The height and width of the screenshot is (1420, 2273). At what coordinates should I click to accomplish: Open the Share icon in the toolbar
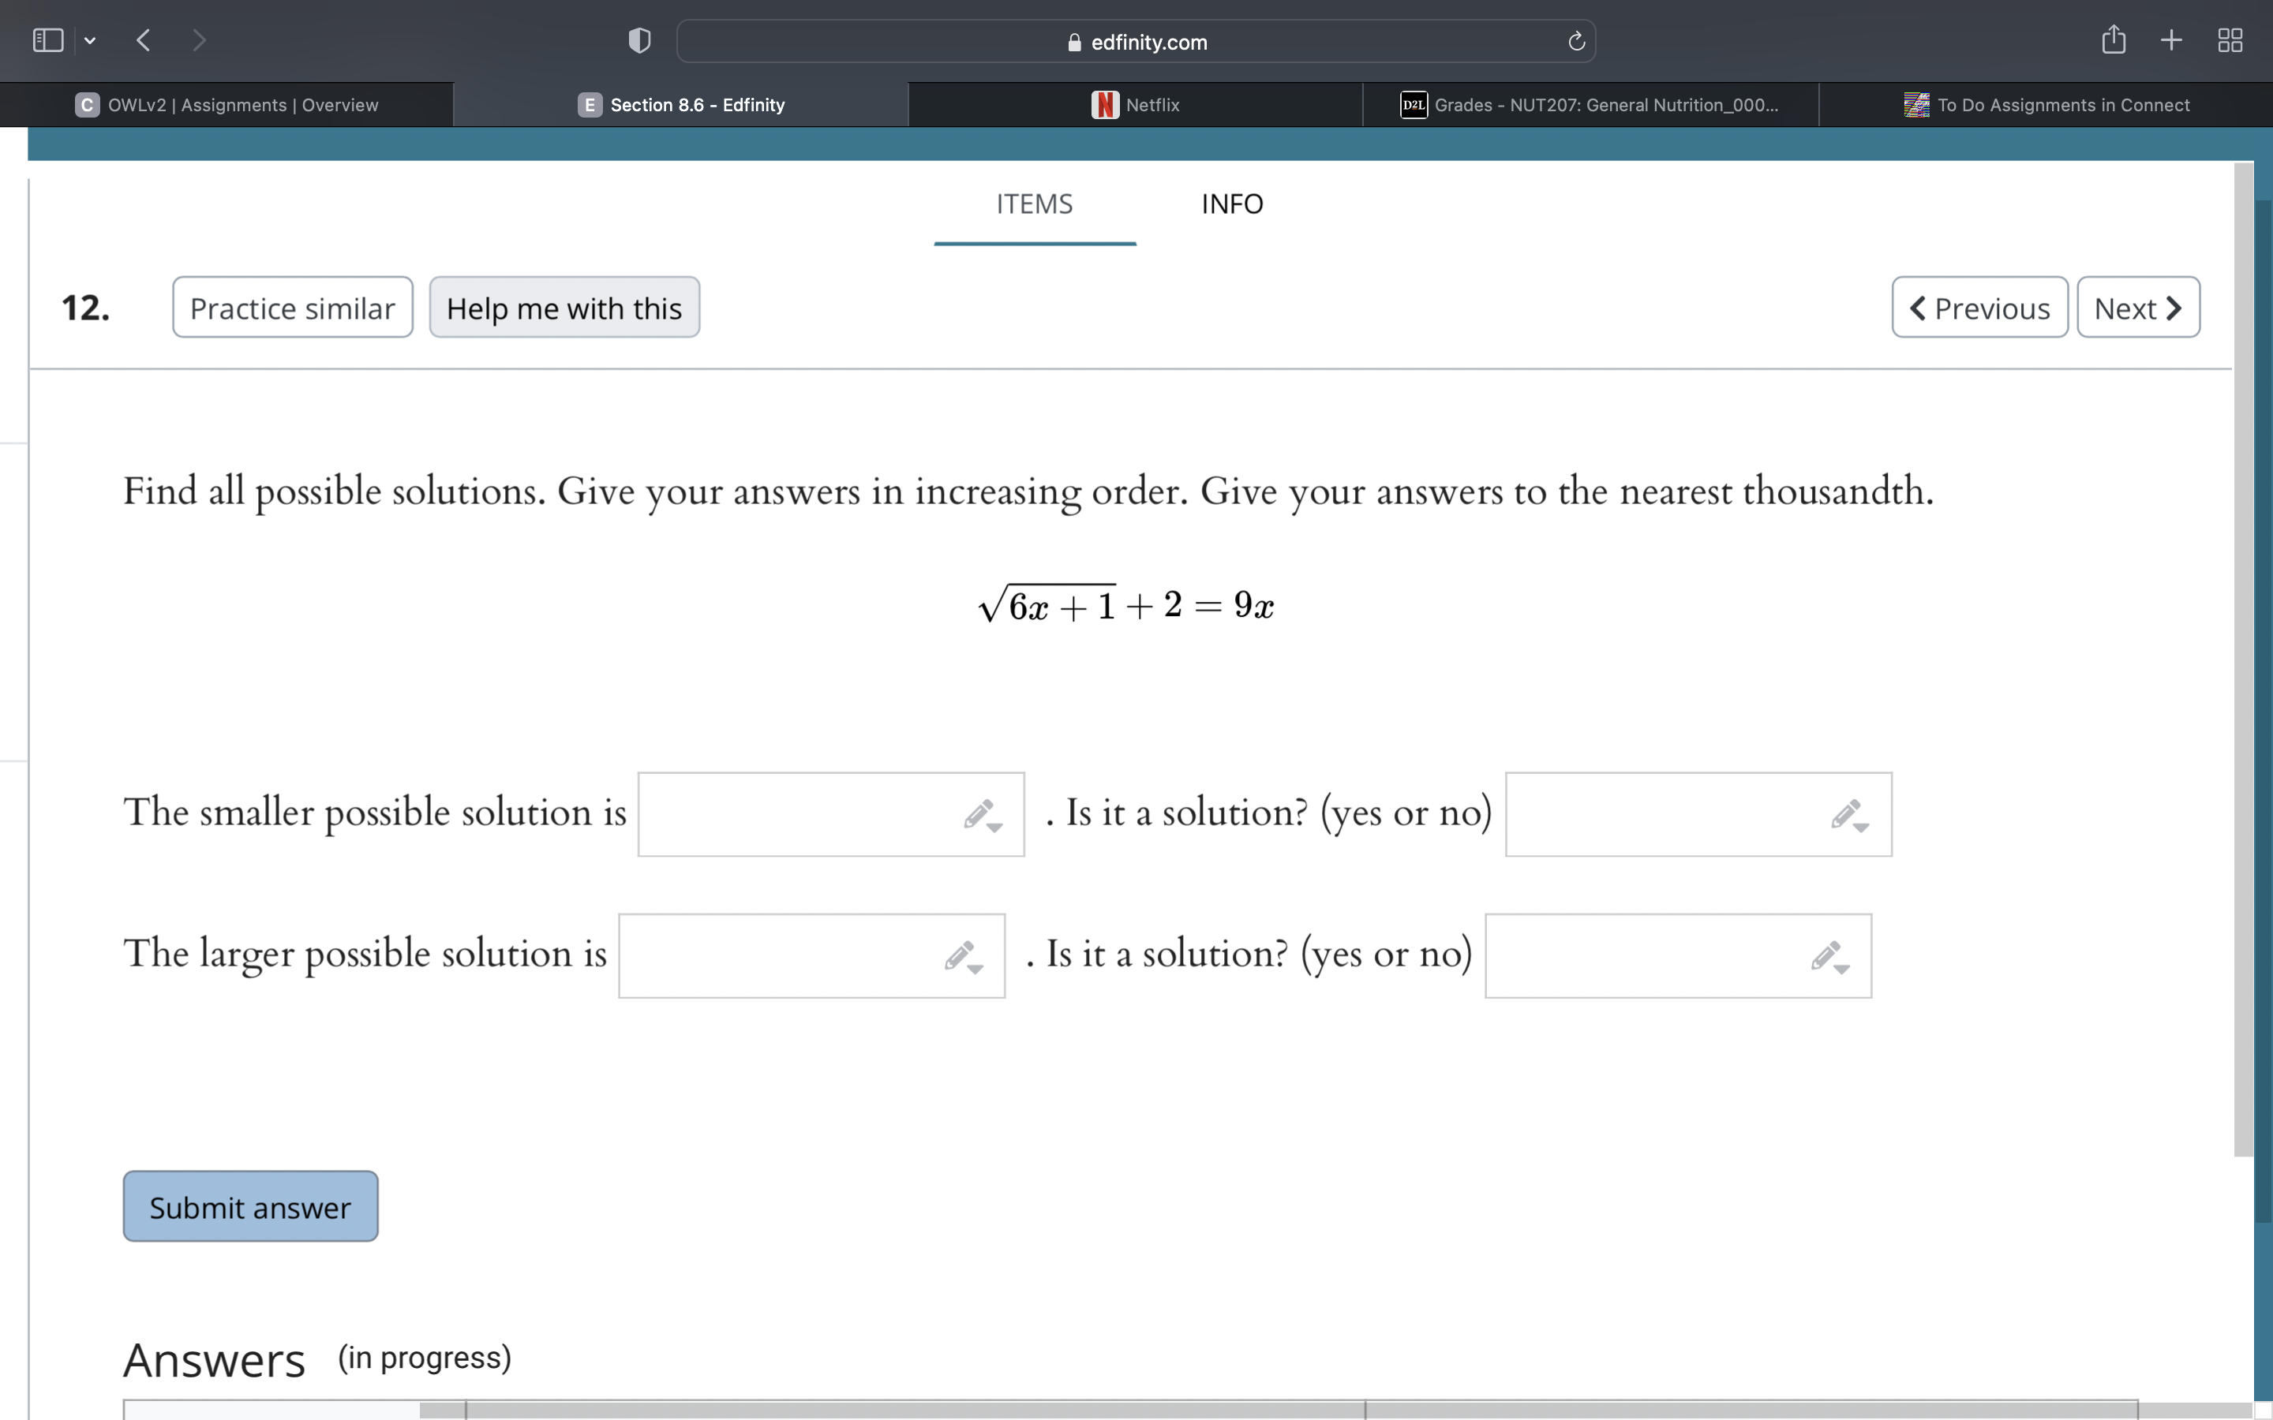tap(2114, 39)
